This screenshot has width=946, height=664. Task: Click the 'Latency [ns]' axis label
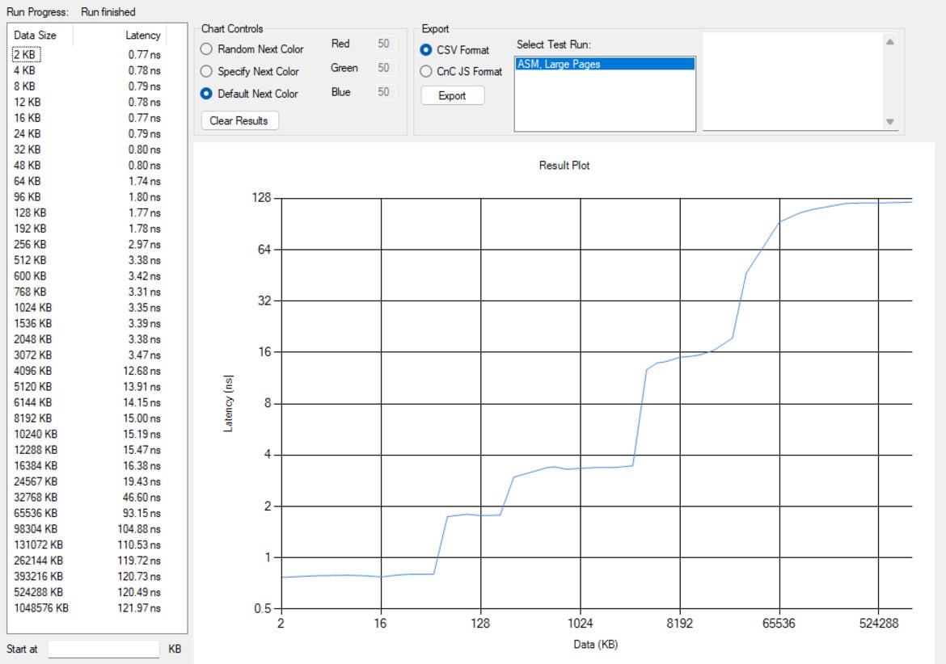point(228,403)
